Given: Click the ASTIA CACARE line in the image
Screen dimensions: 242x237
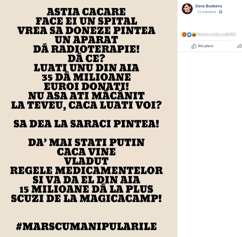Looking at the screenshot, I should coord(86,12).
